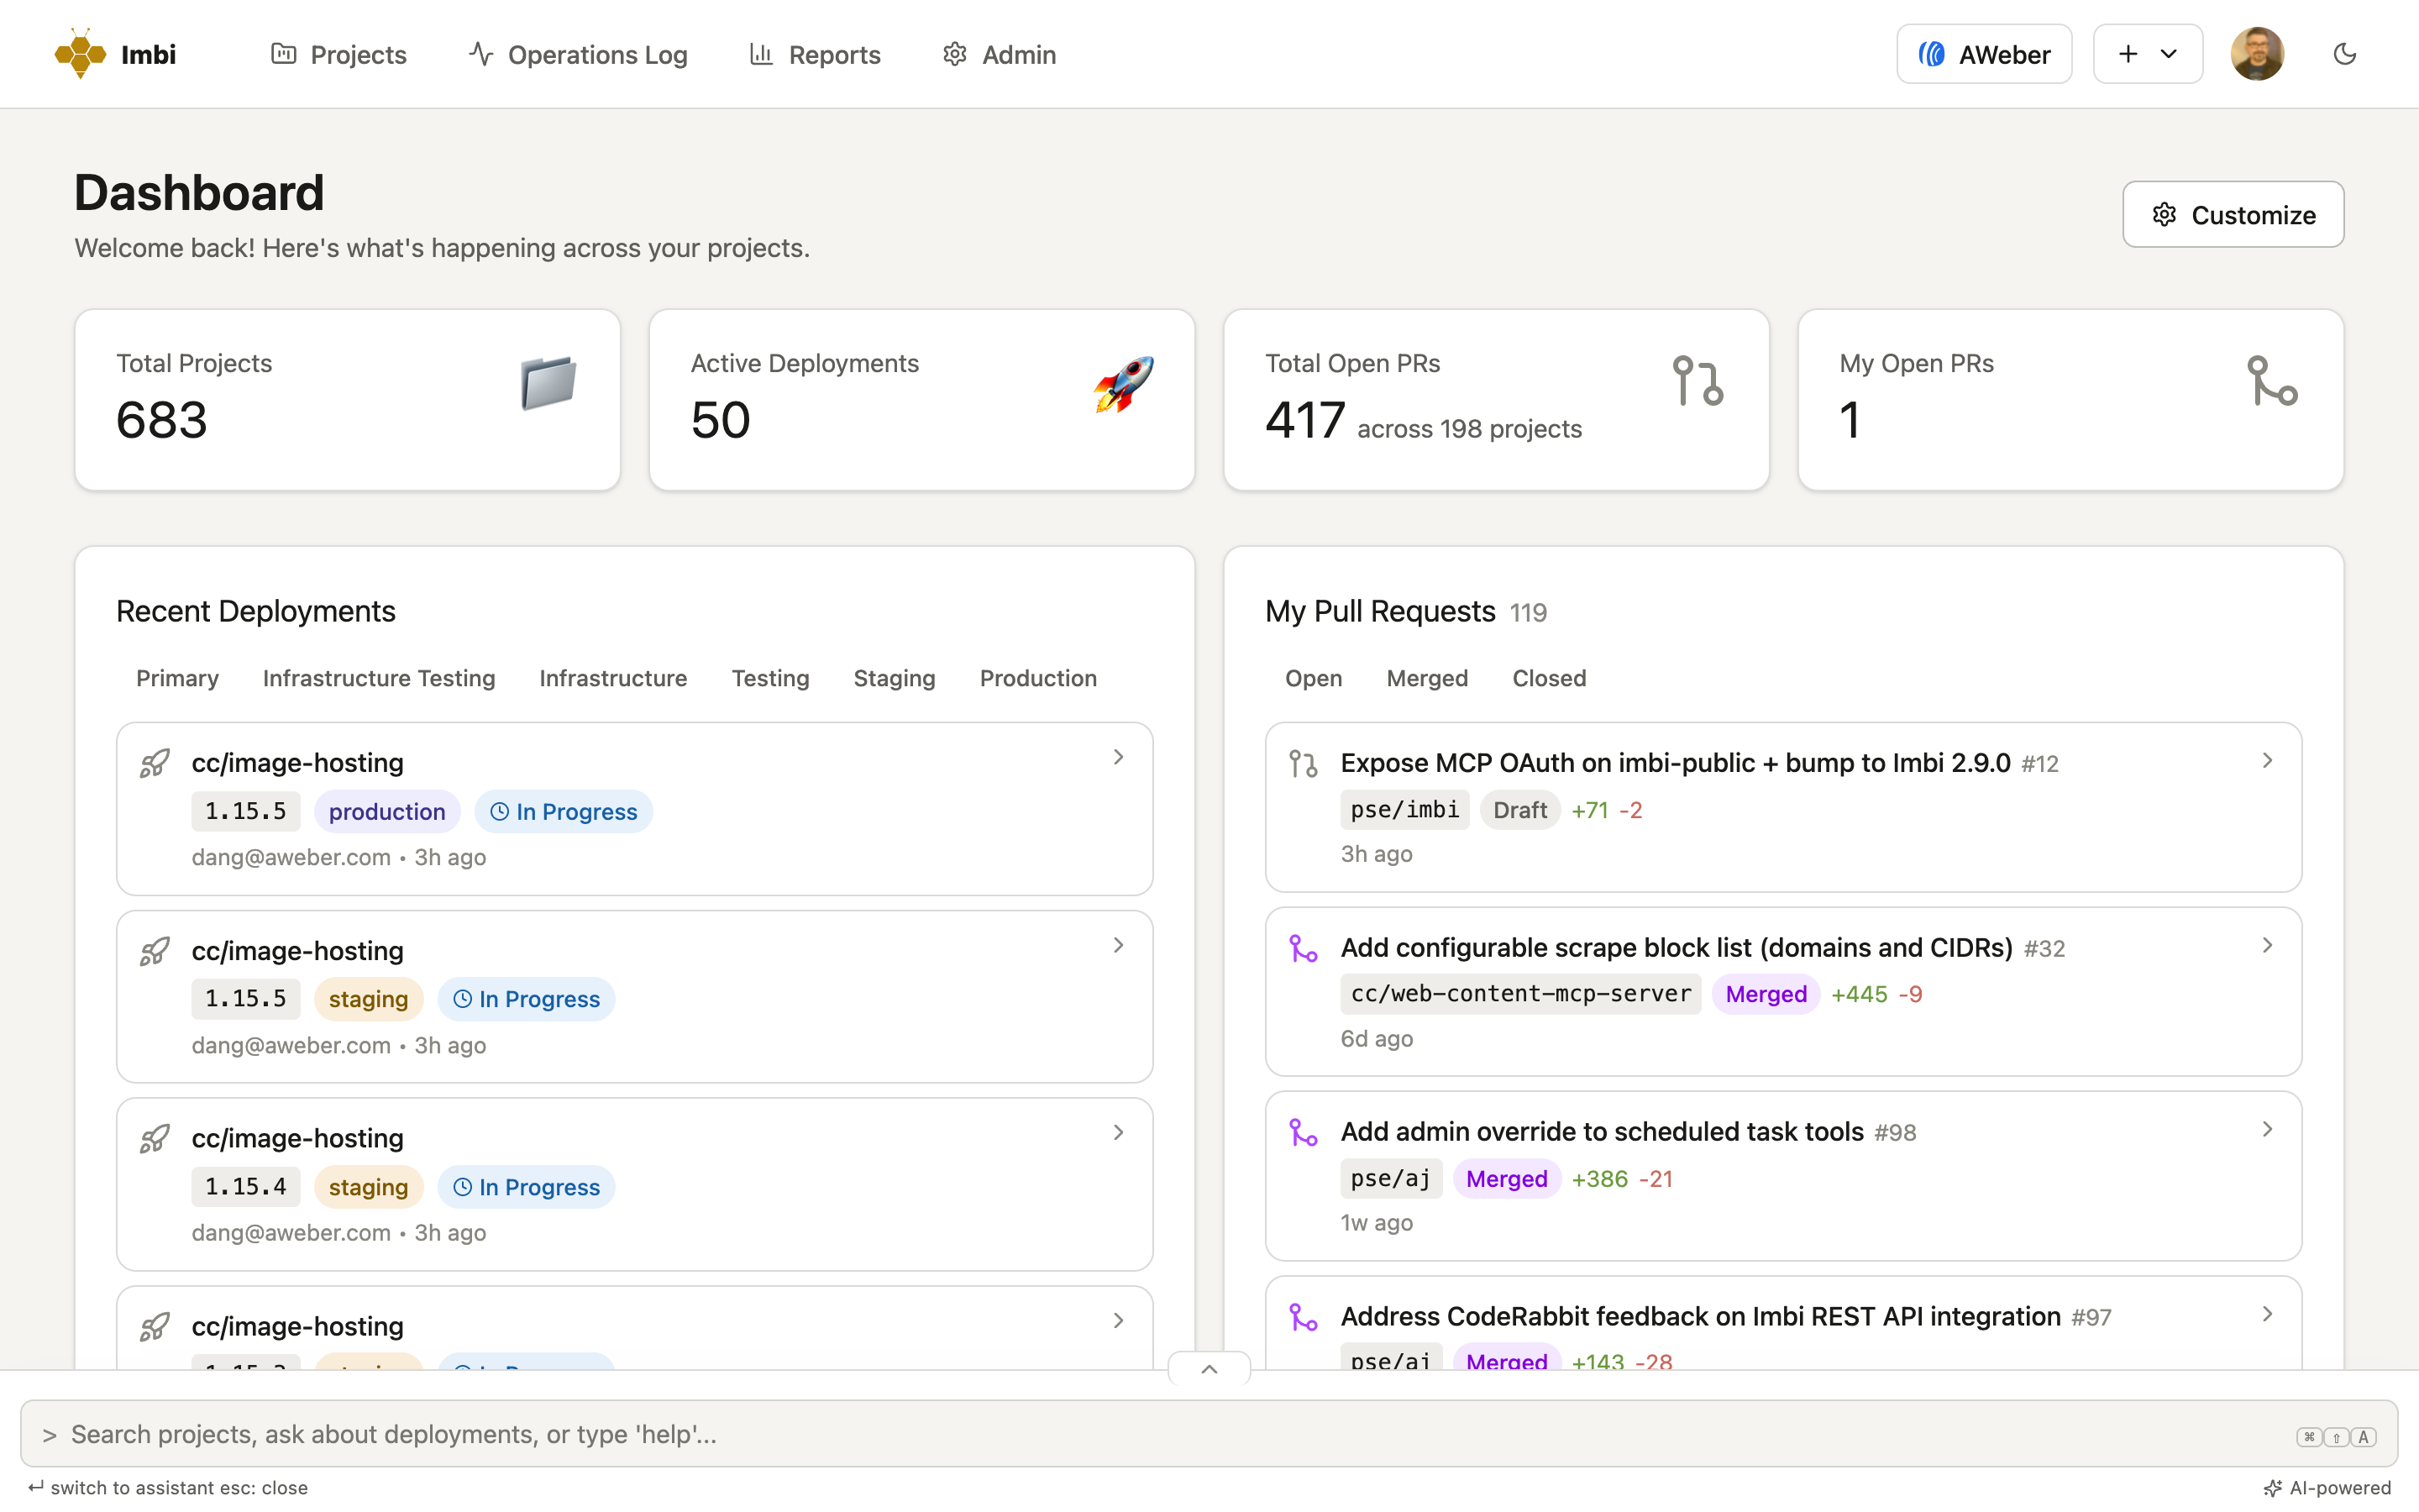
Task: Click the Operations Log activity icon
Action: point(480,54)
